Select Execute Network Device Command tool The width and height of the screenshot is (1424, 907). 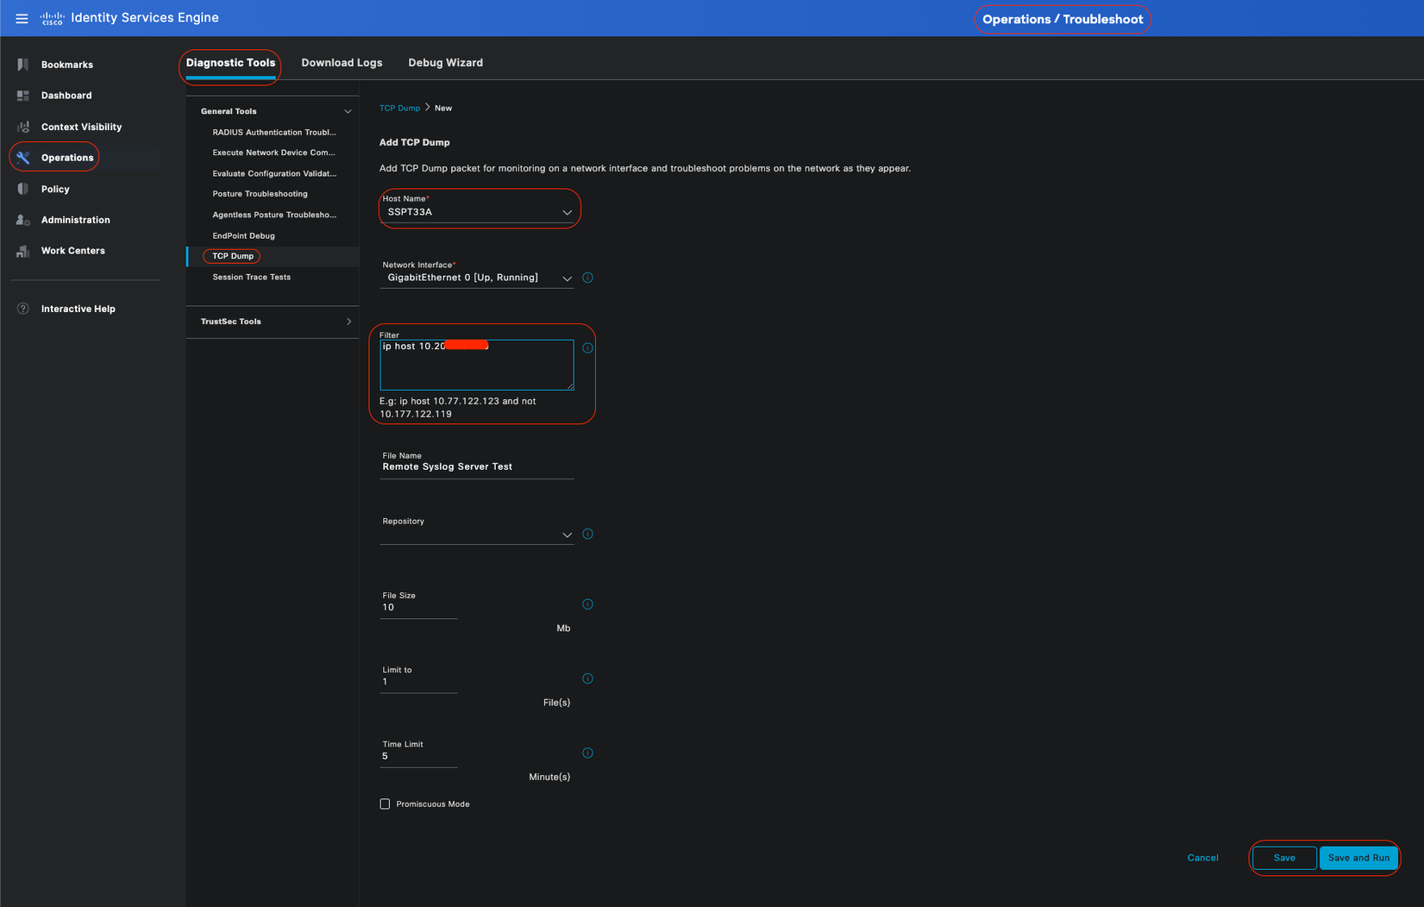273,153
